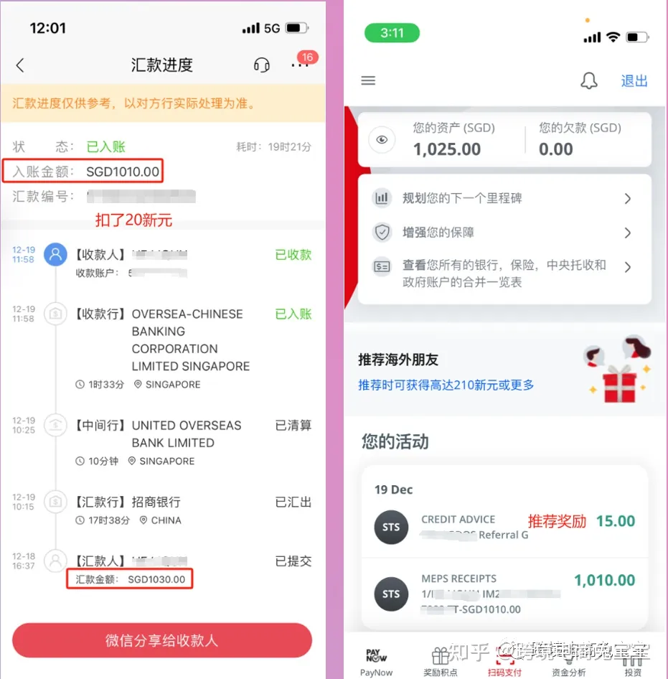Tap the 收款人 blue avatar timeline marker
Screen dimensions: 668x679
coord(55,255)
